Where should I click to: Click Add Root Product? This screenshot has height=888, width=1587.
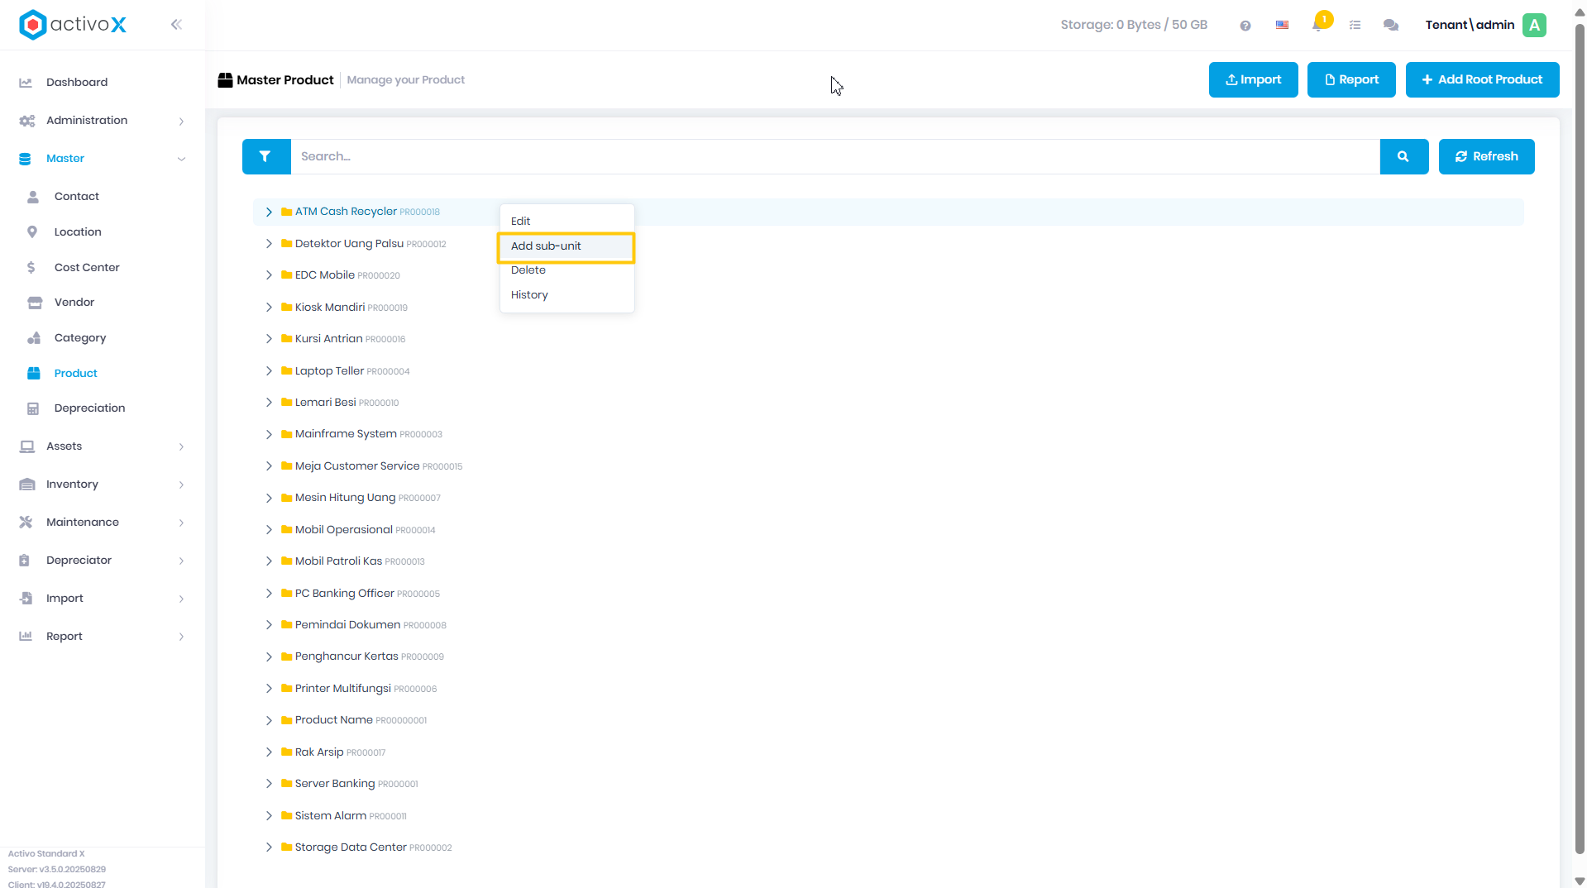click(1482, 79)
